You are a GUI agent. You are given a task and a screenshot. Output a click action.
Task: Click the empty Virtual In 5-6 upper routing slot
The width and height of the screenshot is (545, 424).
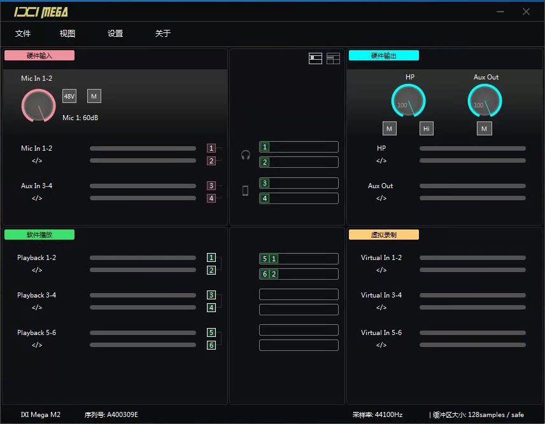(x=299, y=330)
